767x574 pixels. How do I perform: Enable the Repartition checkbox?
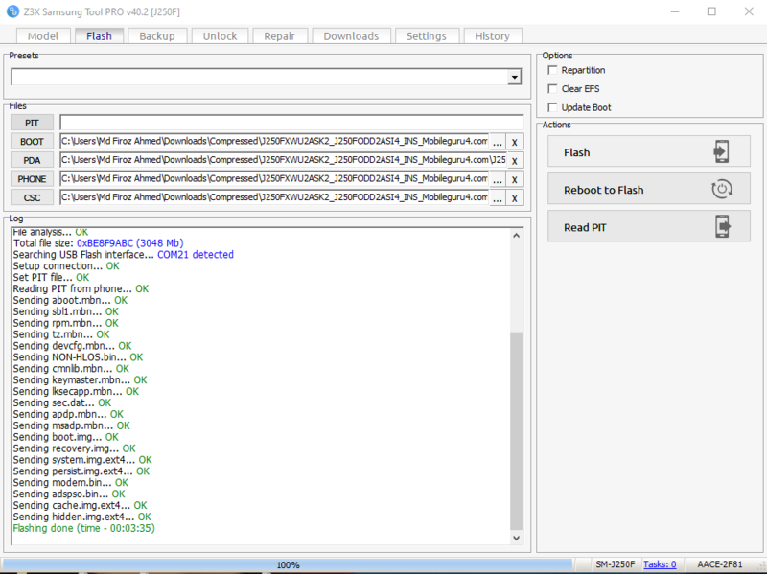pyautogui.click(x=553, y=70)
